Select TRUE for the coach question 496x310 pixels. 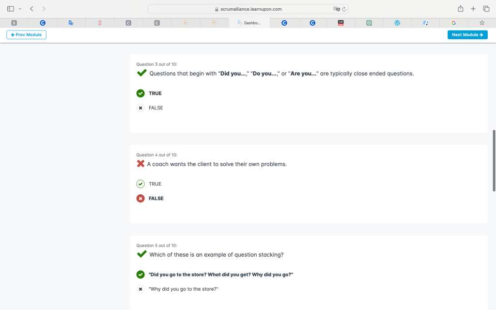click(140, 184)
